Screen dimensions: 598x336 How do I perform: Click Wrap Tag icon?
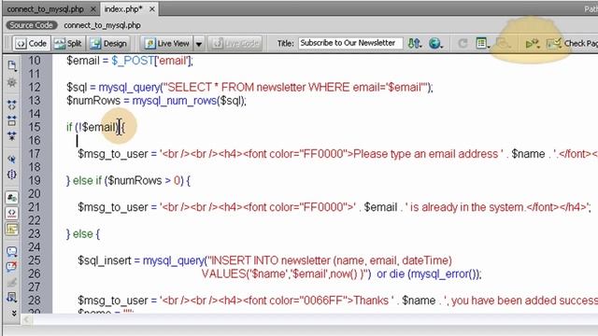(x=12, y=282)
